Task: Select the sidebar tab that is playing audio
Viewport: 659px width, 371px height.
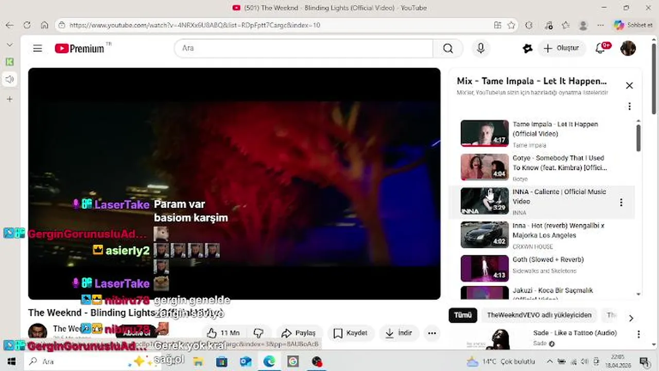Action: coord(9,79)
